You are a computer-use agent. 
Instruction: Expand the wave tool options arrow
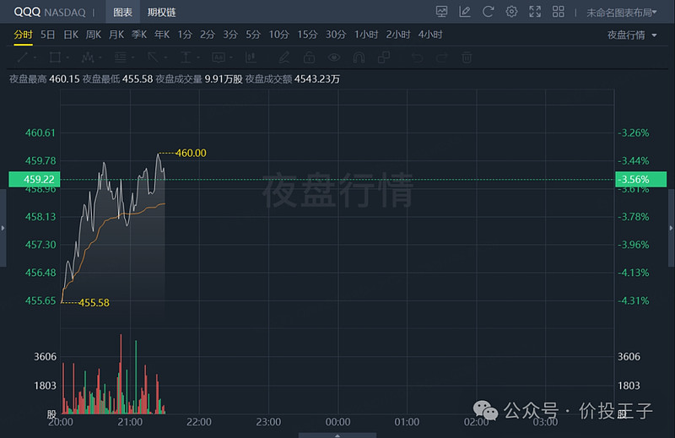coord(100,57)
